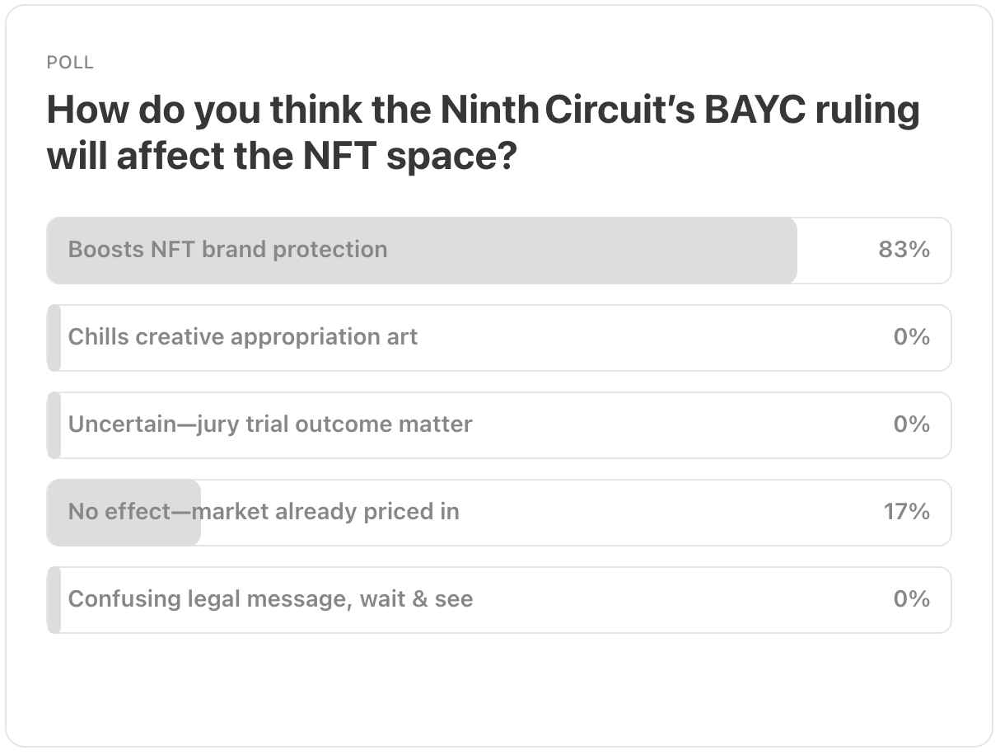Choose the "Chills creative appropriation art" answer
Viewport: 1000px width, 755px height.
[242, 337]
